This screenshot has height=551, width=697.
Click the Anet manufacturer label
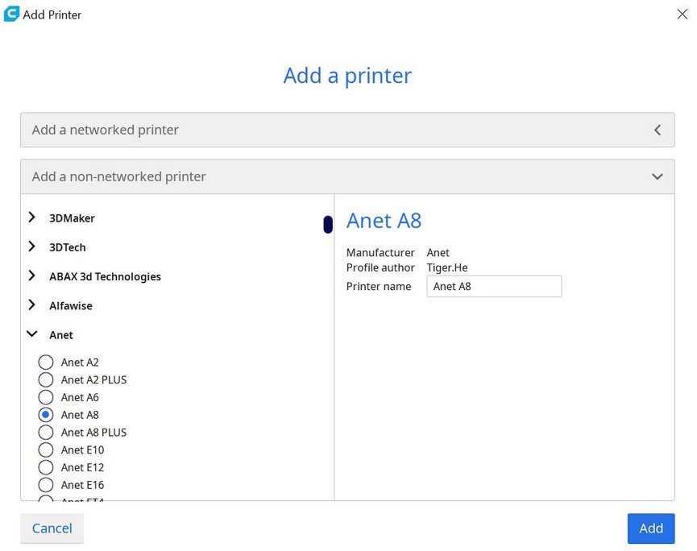61,335
